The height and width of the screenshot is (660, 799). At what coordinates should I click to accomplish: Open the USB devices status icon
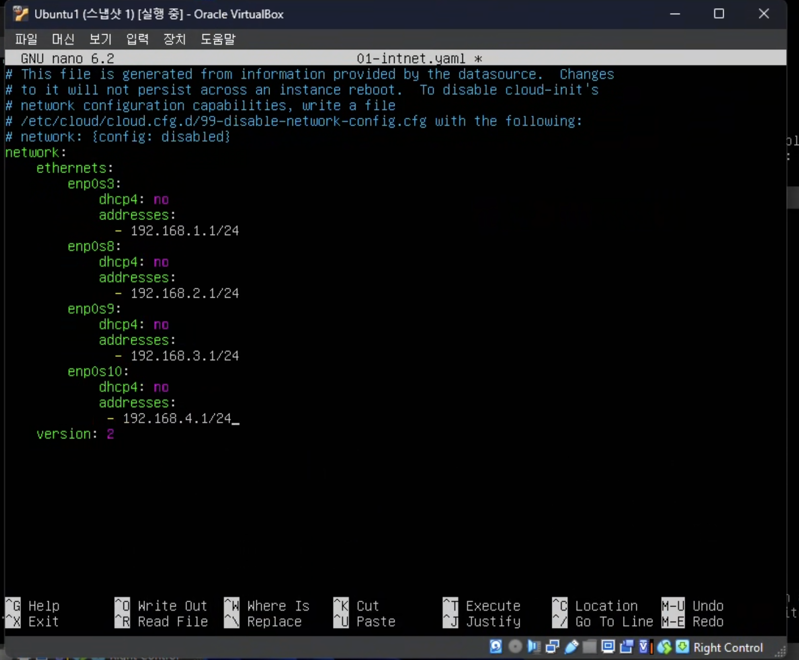pyautogui.click(x=571, y=647)
